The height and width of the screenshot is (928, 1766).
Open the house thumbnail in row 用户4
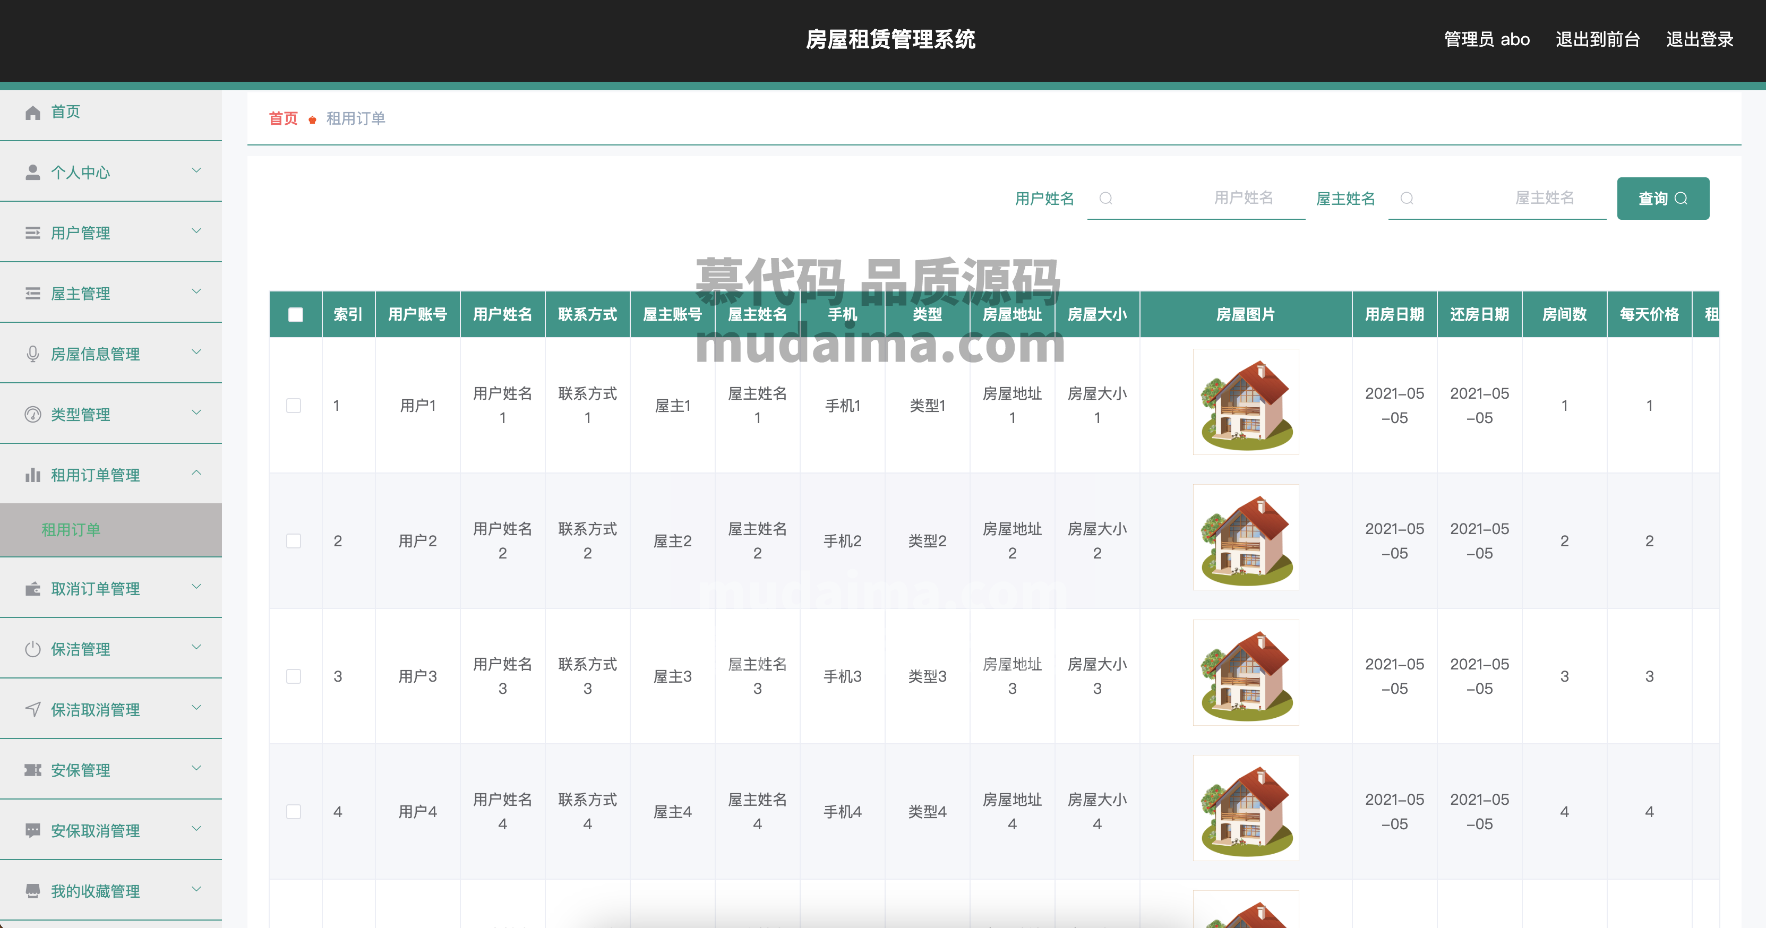(x=1246, y=808)
